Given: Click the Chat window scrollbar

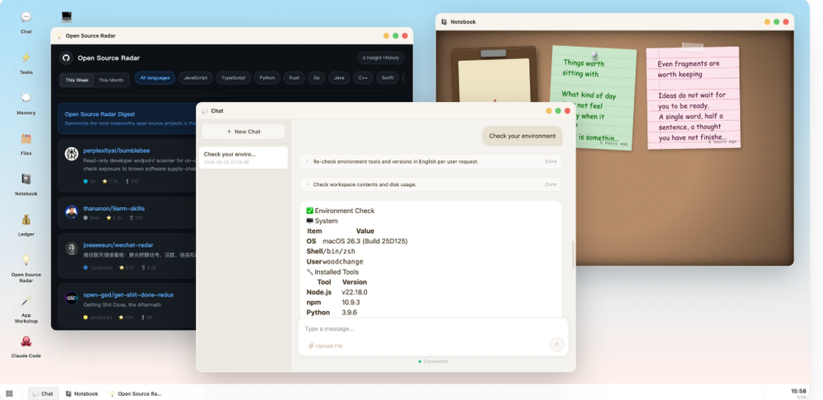Looking at the screenshot, I should coord(573,254).
